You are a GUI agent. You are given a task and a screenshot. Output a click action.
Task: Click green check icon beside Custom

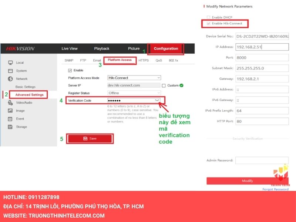[181, 85]
